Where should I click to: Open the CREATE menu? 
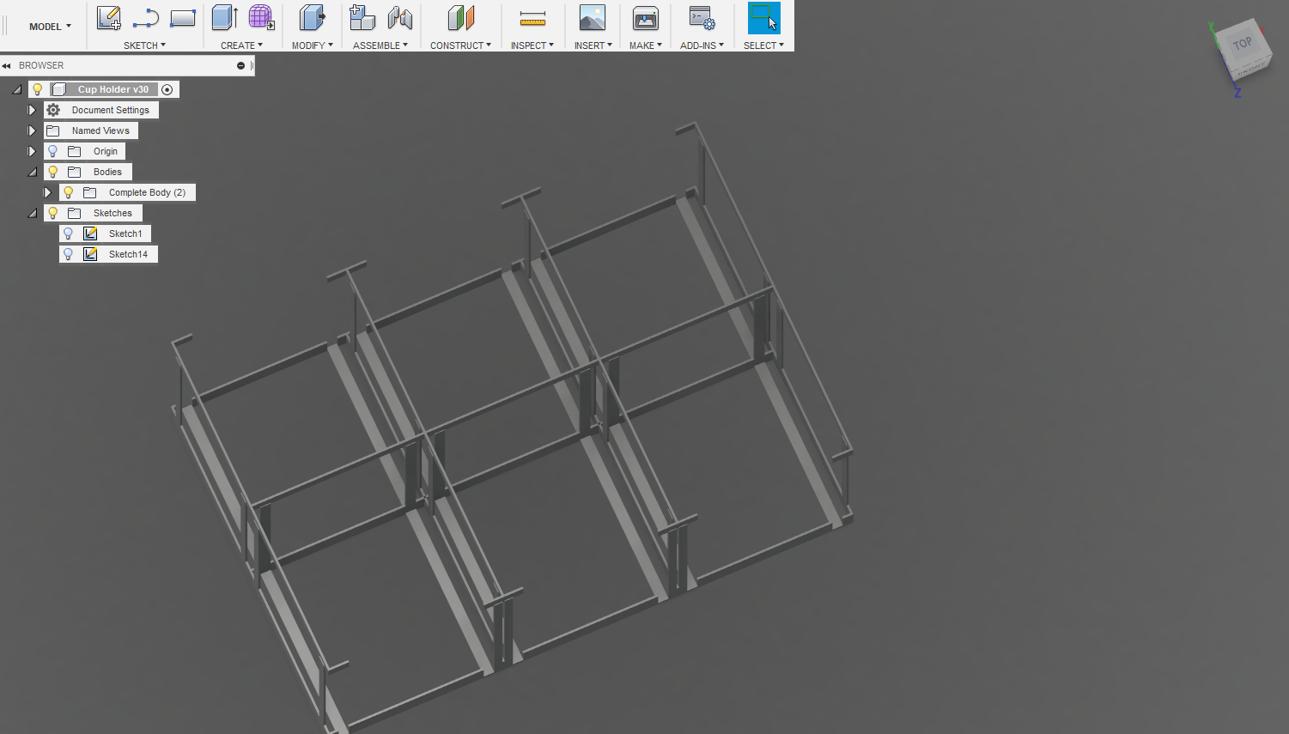[x=241, y=45]
